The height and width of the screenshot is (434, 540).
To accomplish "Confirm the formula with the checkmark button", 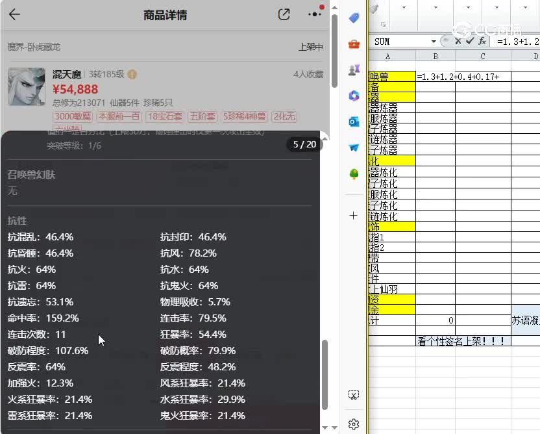I will click(x=469, y=41).
